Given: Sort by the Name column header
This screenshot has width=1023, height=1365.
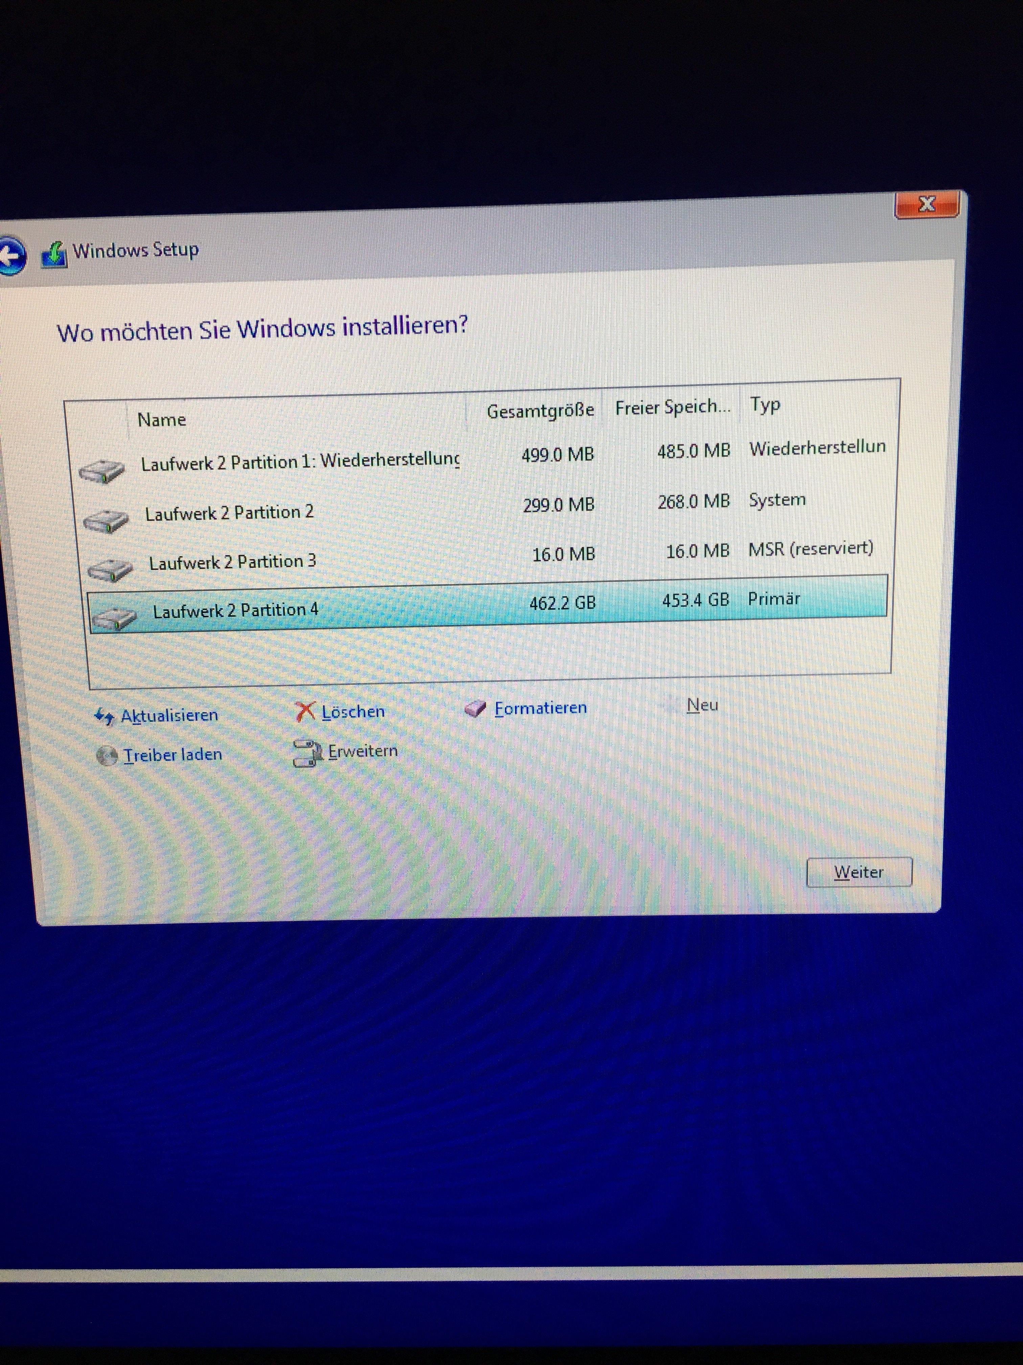Looking at the screenshot, I should [162, 419].
